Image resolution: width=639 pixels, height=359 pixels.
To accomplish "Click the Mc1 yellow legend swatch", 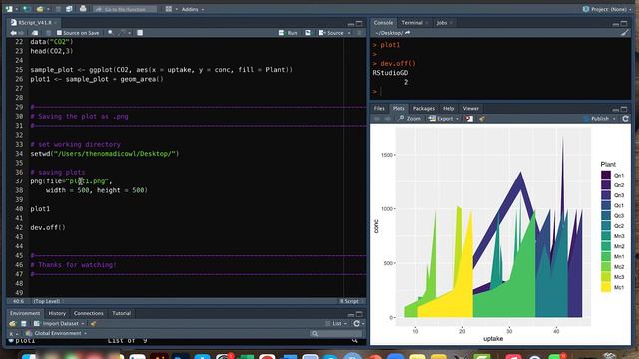I will (606, 287).
